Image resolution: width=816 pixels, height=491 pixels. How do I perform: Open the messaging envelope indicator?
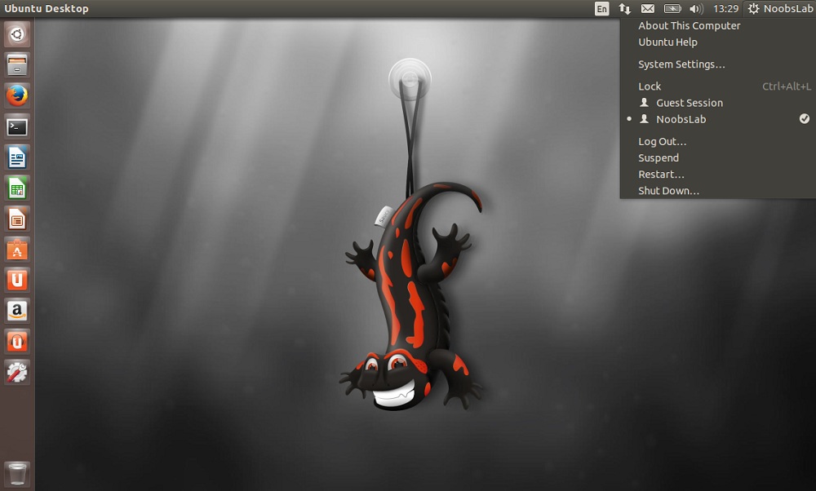(648, 8)
